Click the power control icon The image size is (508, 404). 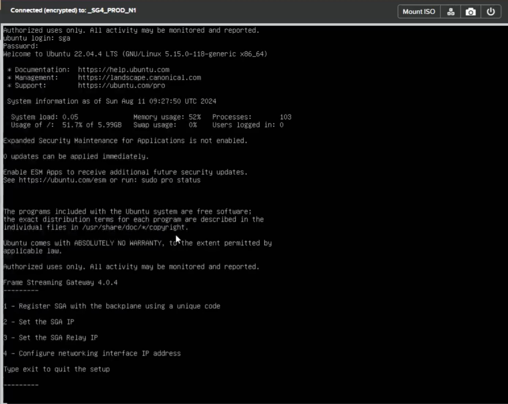(x=491, y=12)
